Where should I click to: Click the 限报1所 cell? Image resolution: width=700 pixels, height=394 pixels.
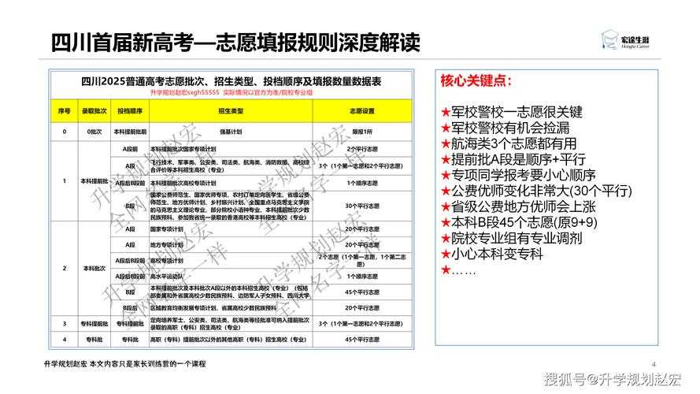pyautogui.click(x=362, y=132)
